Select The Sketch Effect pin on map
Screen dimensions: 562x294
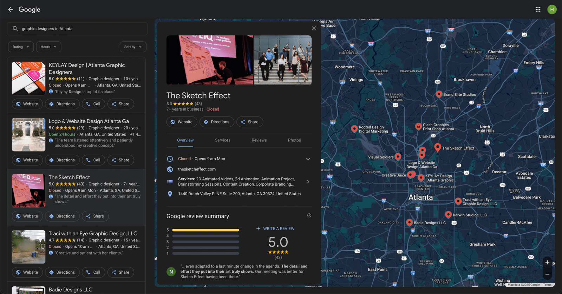pyautogui.click(x=438, y=147)
